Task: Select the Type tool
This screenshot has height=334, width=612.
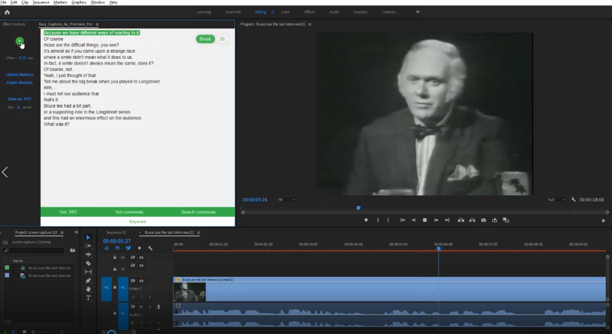Action: [88, 298]
